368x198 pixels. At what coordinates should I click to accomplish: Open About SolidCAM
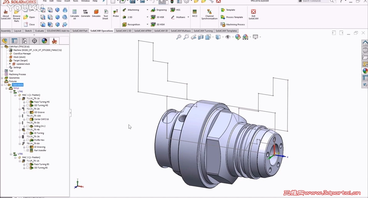coord(6,15)
